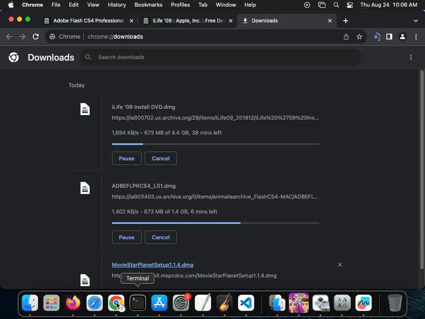Image resolution: width=425 pixels, height=319 pixels.
Task: Open App Store from the Dock
Action: 159,302
